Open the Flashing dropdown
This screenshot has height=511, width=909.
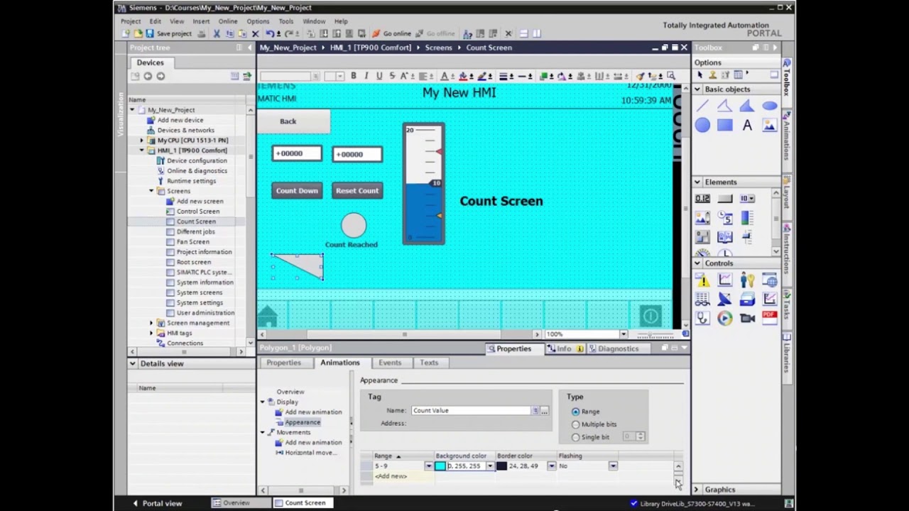613,466
